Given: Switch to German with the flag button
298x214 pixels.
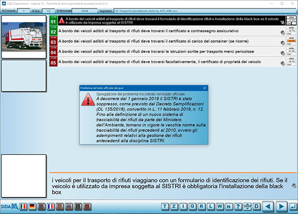Looking at the screenshot, I should (x=32, y=207).
